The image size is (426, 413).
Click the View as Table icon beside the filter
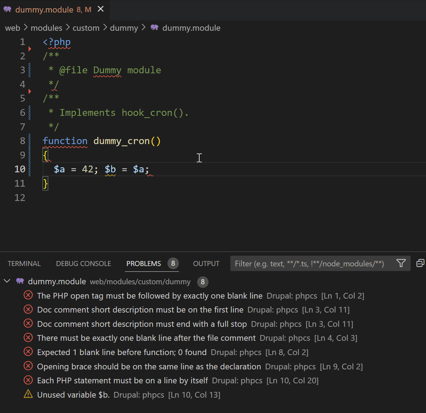pyautogui.click(x=420, y=263)
